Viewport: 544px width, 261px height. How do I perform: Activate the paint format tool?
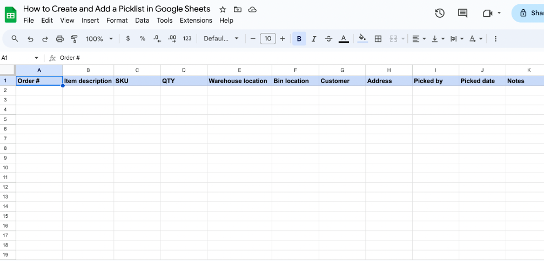click(74, 39)
